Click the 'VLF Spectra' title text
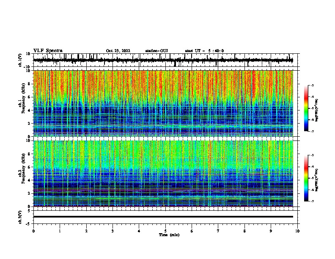Screen dimensions: 335x259 48,51
